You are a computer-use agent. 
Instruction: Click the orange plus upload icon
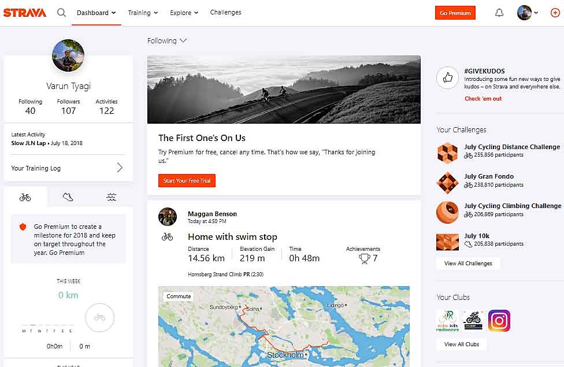pos(555,13)
